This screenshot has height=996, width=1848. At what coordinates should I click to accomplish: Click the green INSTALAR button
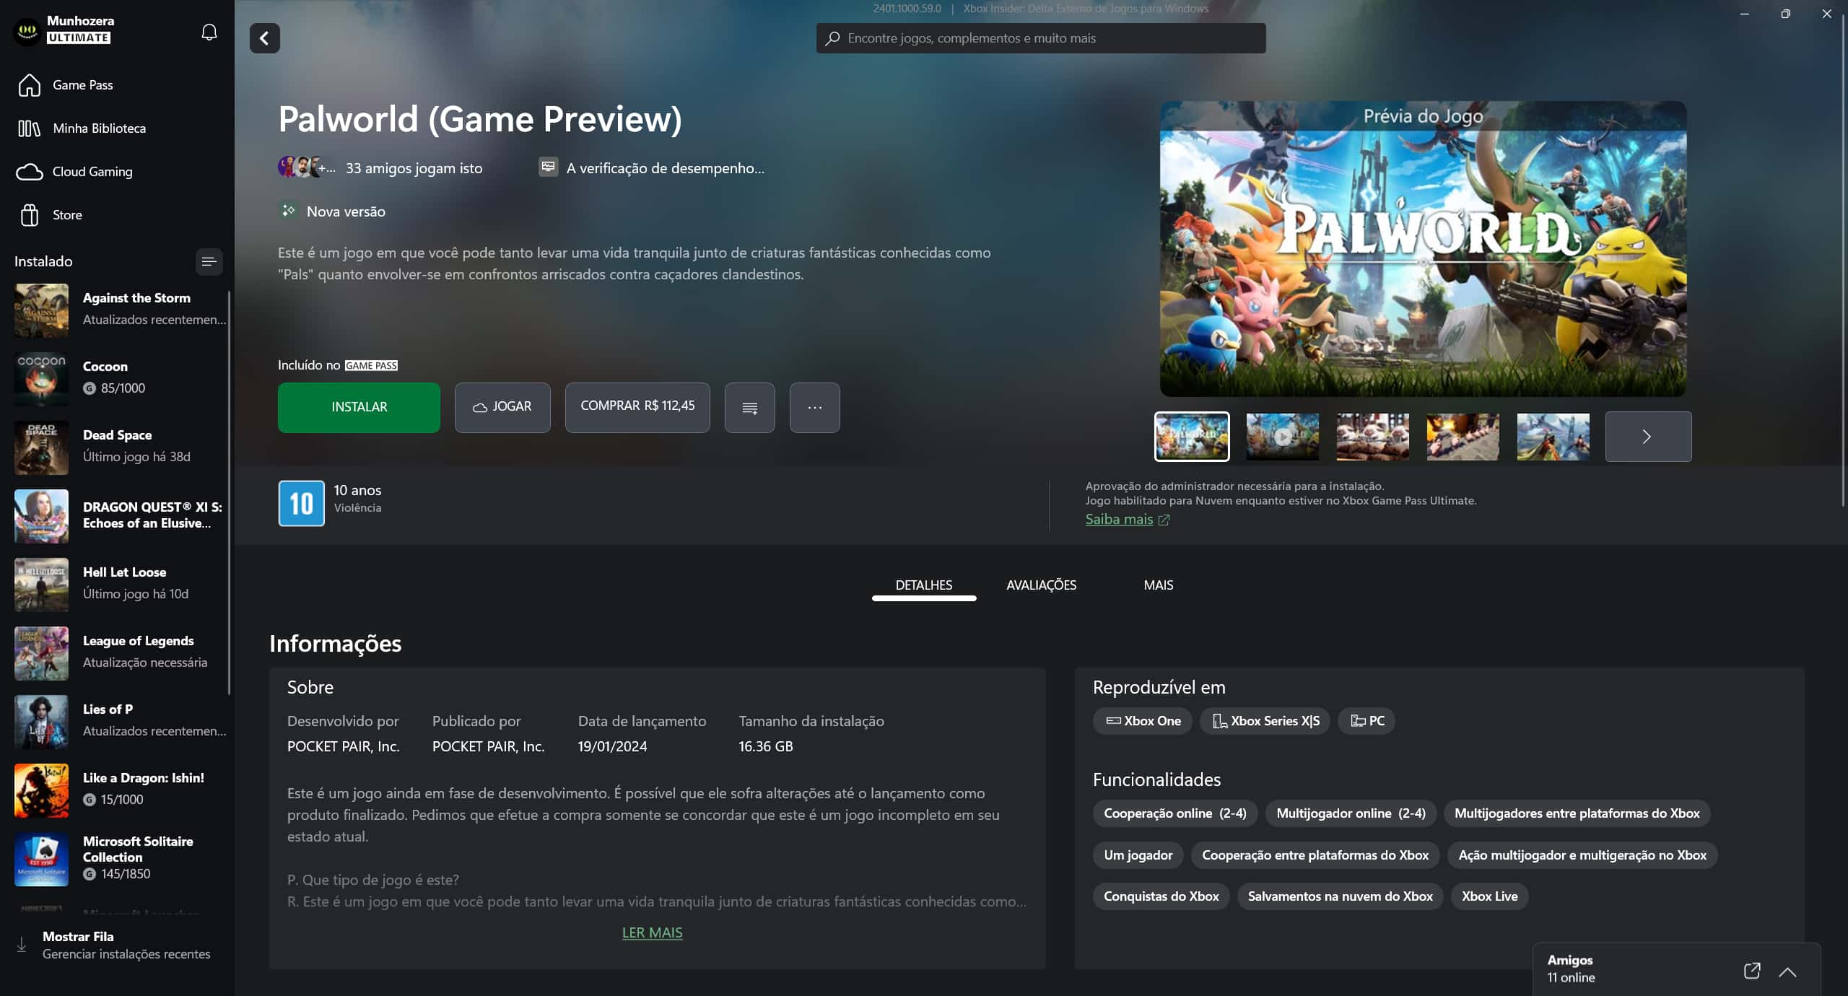click(x=359, y=408)
